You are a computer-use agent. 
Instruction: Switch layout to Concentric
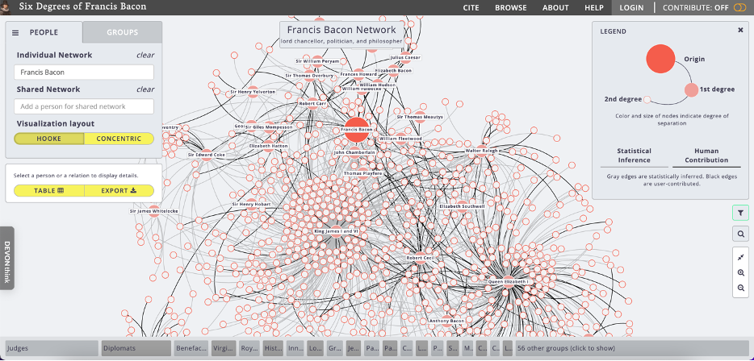tap(119, 139)
